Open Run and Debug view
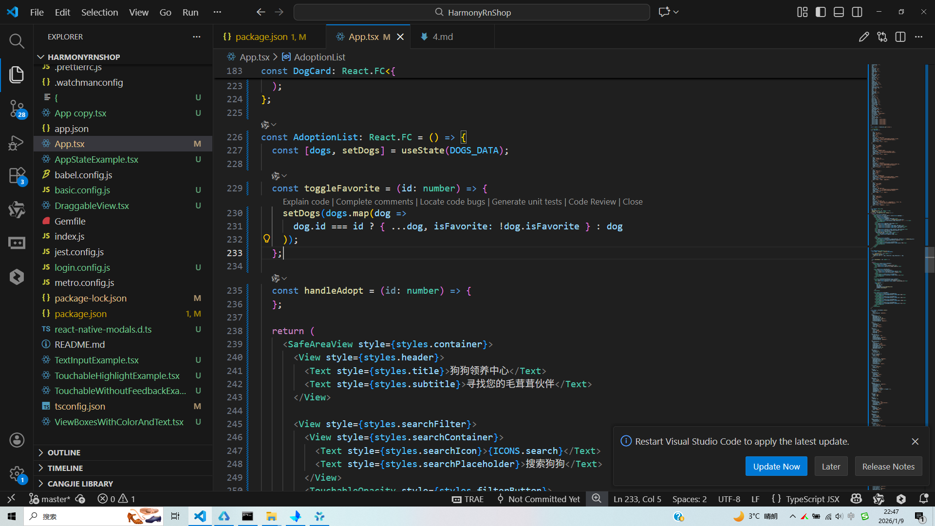Viewport: 935px width, 526px height. (17, 143)
